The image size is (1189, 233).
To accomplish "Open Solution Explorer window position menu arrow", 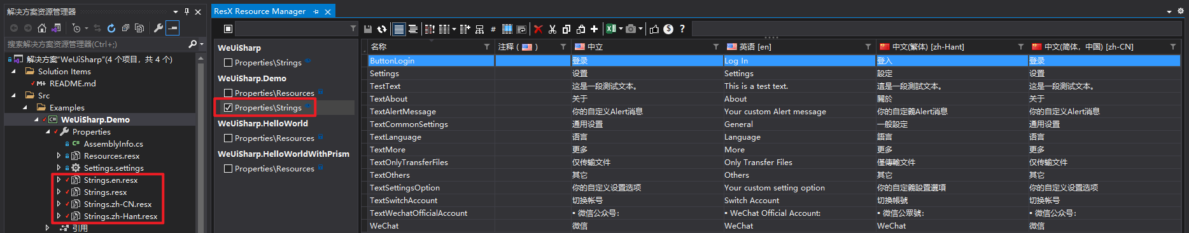I will pos(176,11).
